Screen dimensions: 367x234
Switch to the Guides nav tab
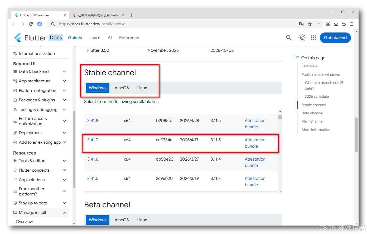tap(75, 38)
